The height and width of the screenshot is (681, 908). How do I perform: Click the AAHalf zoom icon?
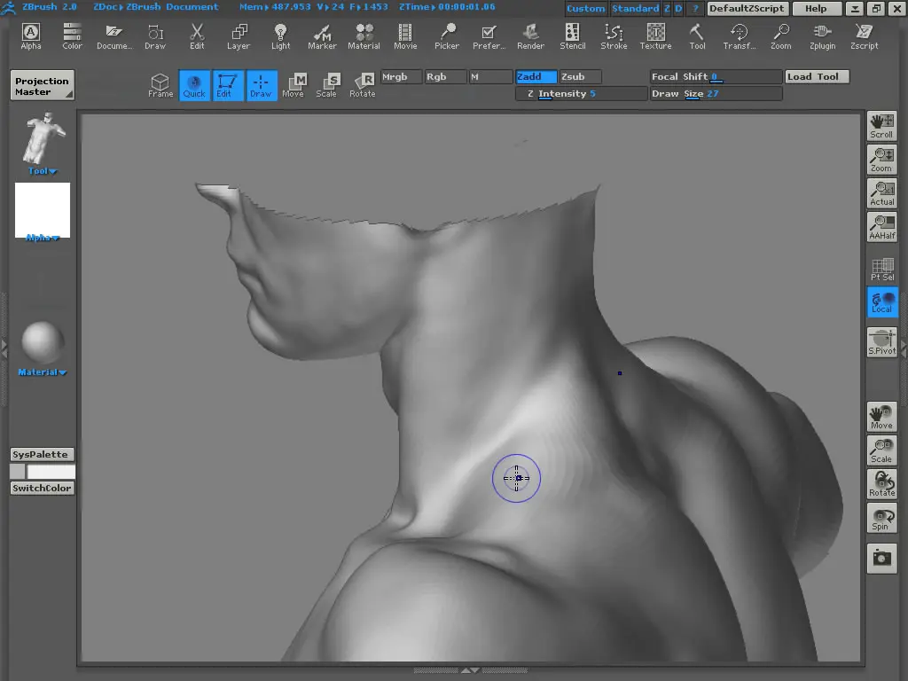pos(881,228)
